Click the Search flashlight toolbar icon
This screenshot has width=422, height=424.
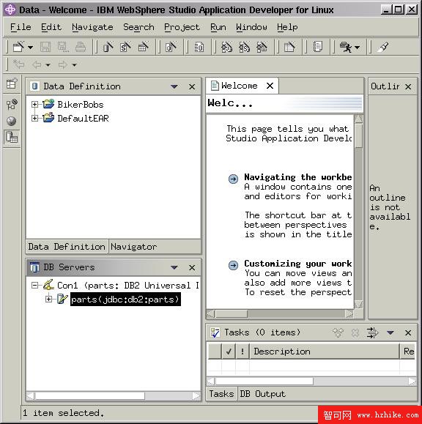(383, 47)
